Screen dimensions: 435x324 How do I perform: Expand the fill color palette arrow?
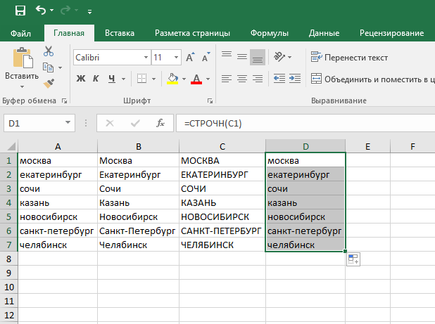click(184, 79)
